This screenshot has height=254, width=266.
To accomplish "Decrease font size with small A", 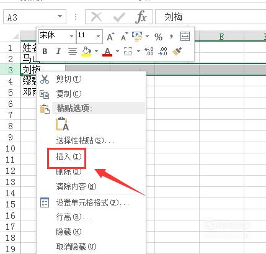I will [x=125, y=37].
